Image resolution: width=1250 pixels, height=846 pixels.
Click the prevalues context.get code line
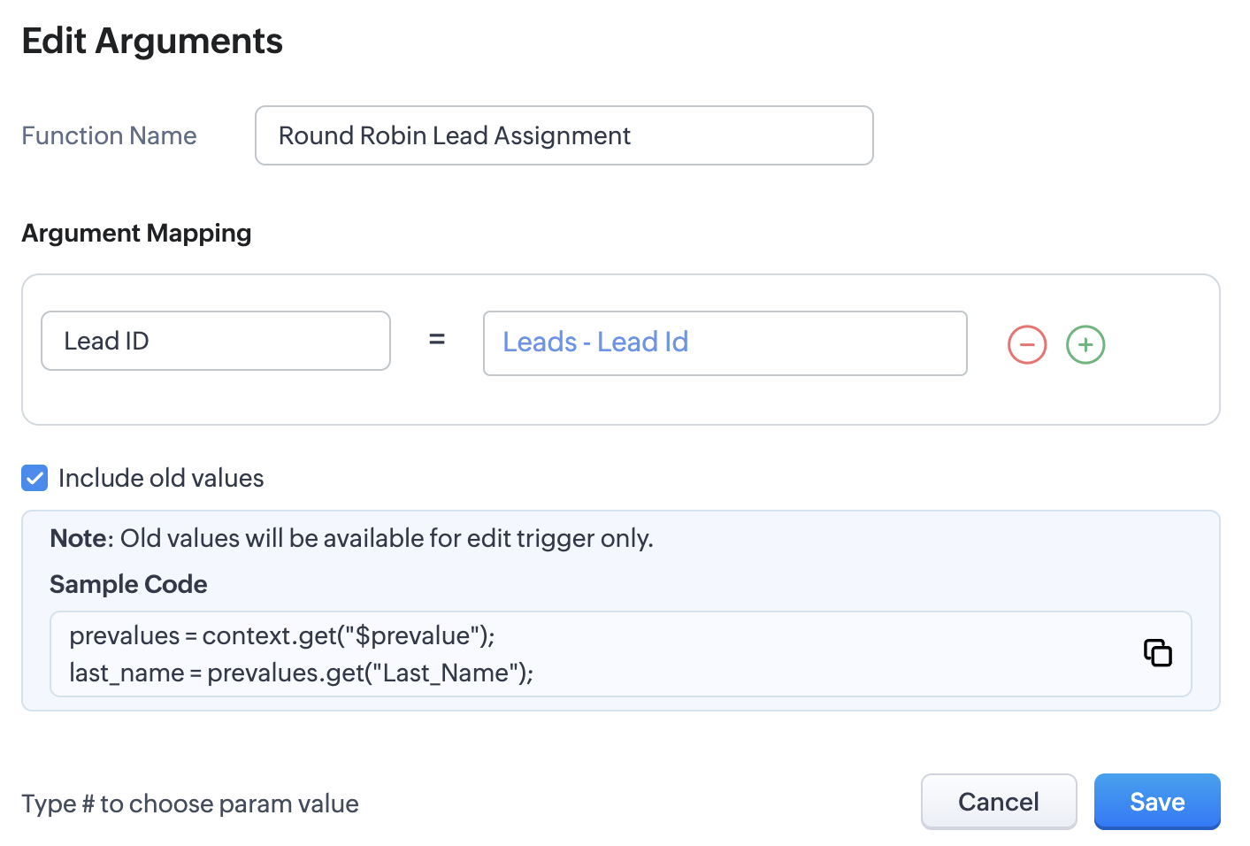tap(281, 635)
